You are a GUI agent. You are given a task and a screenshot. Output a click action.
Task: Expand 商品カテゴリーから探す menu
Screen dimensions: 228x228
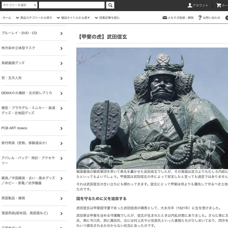pos(34,18)
